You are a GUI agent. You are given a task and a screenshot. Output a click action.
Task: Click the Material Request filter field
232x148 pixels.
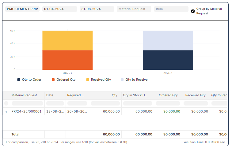tap(134, 9)
